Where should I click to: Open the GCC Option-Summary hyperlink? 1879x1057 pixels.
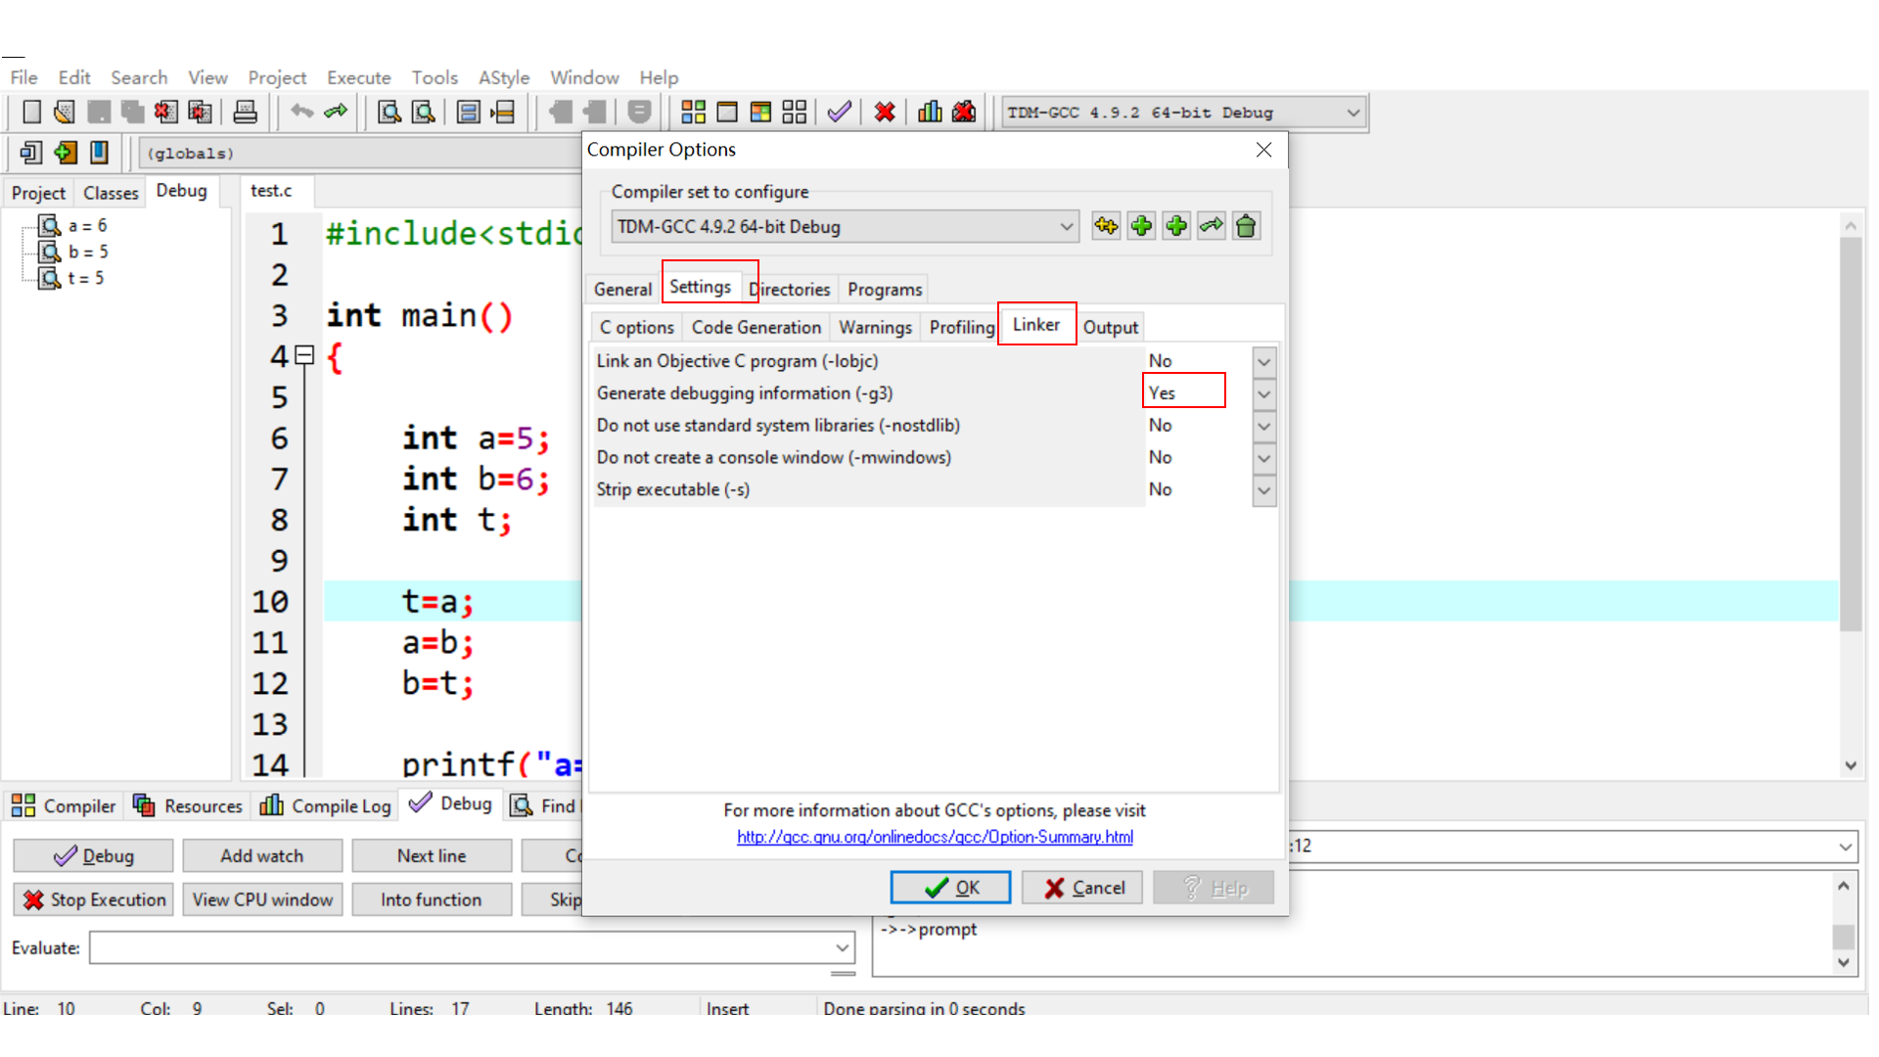pyautogui.click(x=935, y=838)
